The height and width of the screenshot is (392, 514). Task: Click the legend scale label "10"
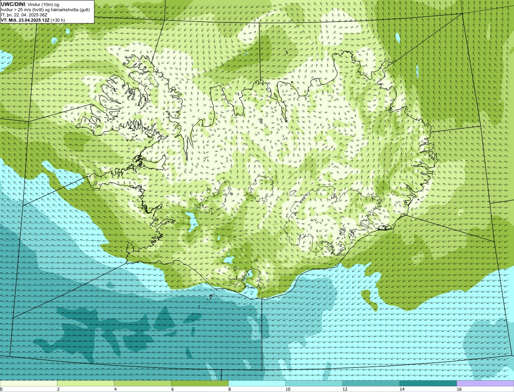pyautogui.click(x=288, y=389)
